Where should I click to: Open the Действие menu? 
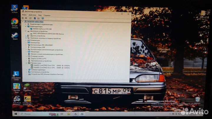32,15
